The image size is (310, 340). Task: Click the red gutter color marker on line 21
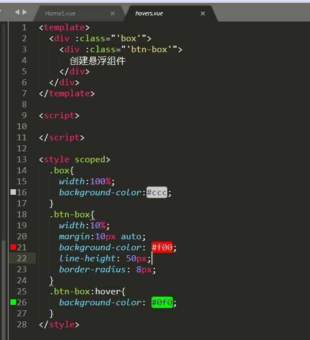pyautogui.click(x=13, y=247)
